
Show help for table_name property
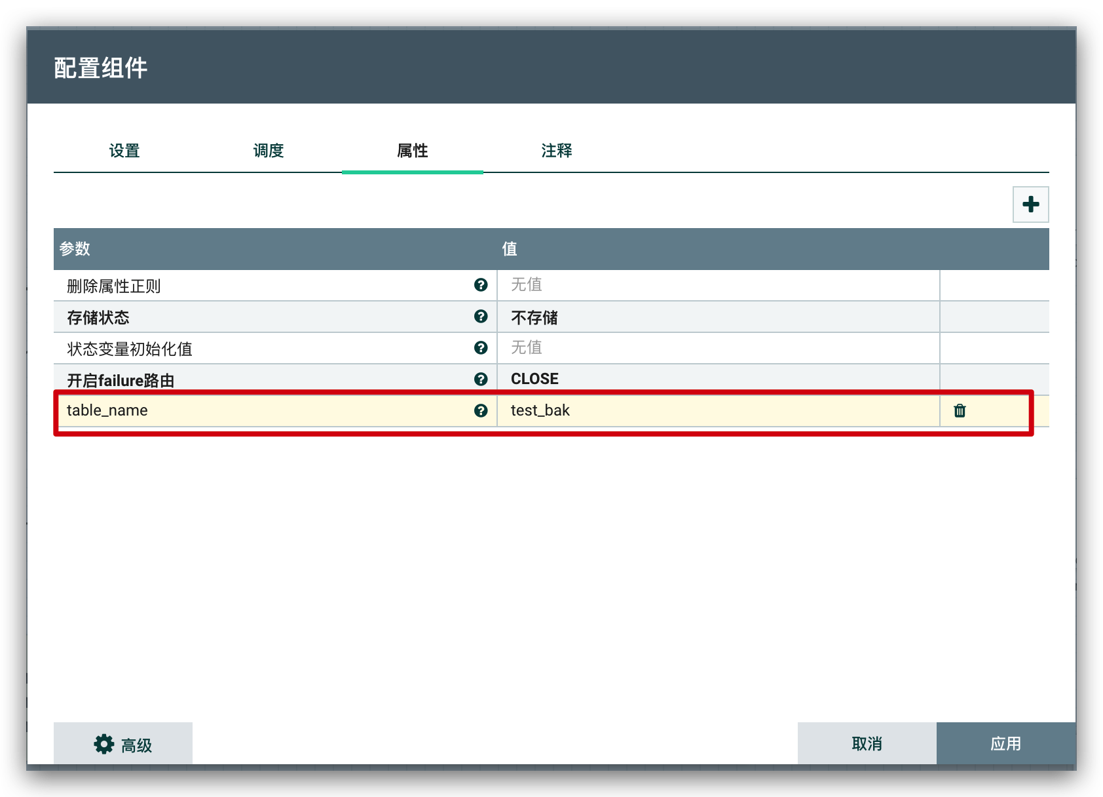[481, 411]
